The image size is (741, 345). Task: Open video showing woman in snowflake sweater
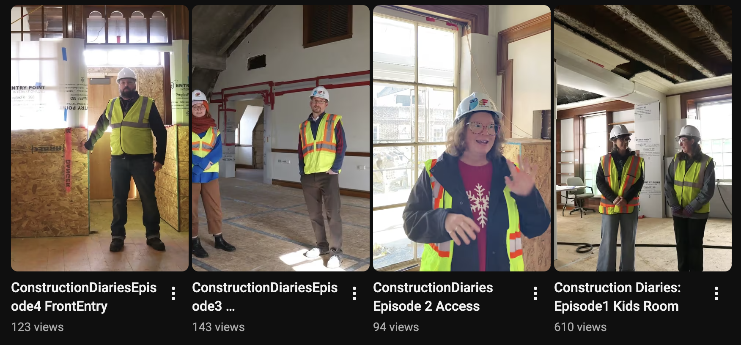(462, 138)
